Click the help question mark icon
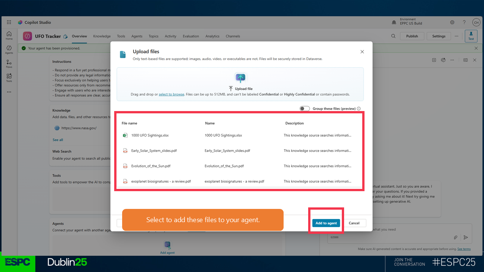484x272 pixels. click(x=464, y=22)
